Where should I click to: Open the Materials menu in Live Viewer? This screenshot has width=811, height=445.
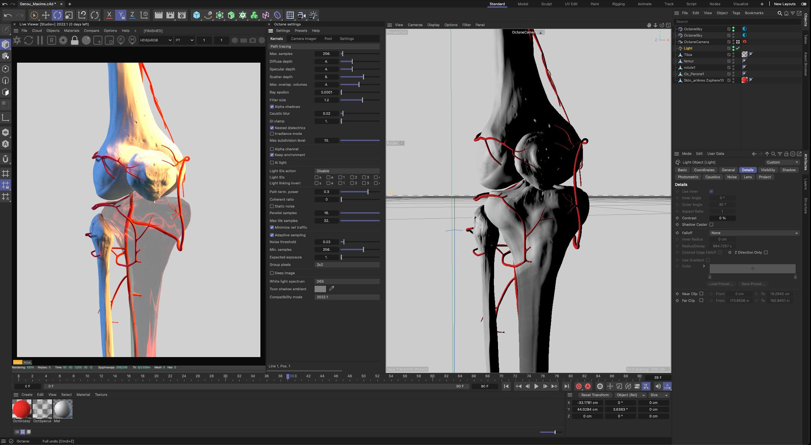pyautogui.click(x=72, y=31)
